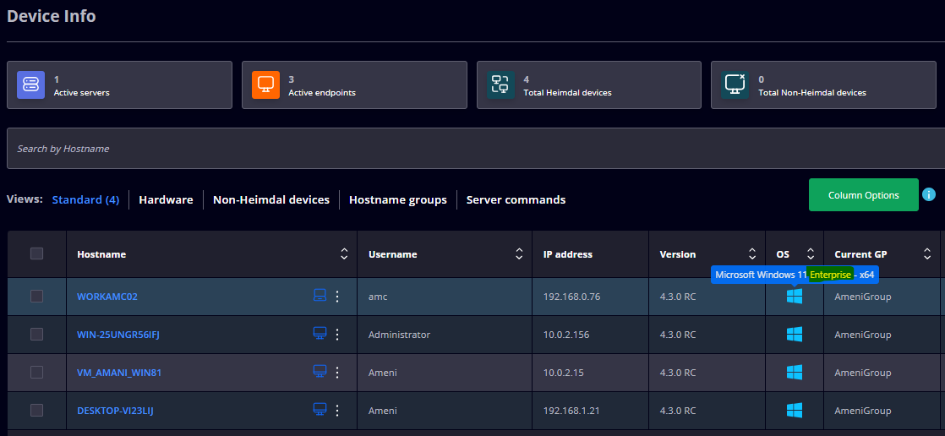Click the Total Non-Heimdal devices icon
The height and width of the screenshot is (436, 945).
[x=735, y=84]
